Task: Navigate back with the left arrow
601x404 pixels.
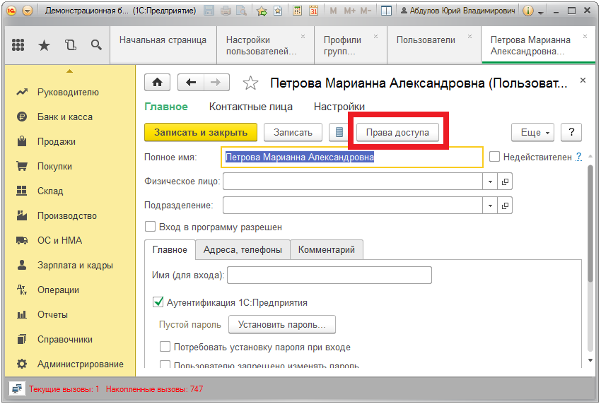Action: coord(191,83)
